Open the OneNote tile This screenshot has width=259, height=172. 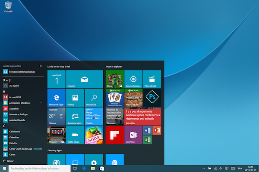133,135
